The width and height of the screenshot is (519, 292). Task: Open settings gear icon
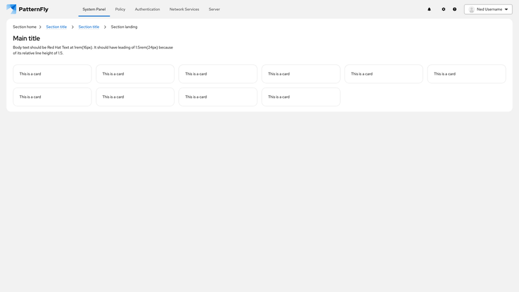(x=444, y=9)
